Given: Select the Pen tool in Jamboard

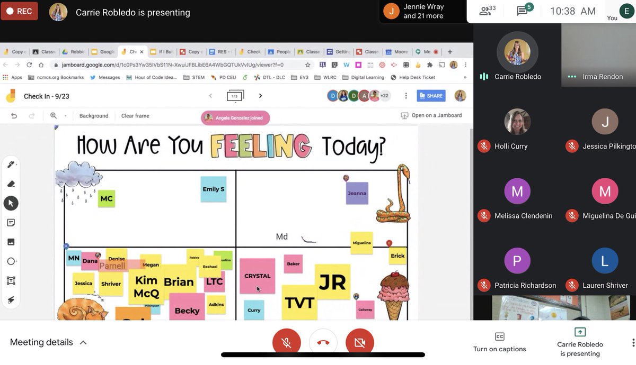Looking at the screenshot, I should tap(11, 165).
